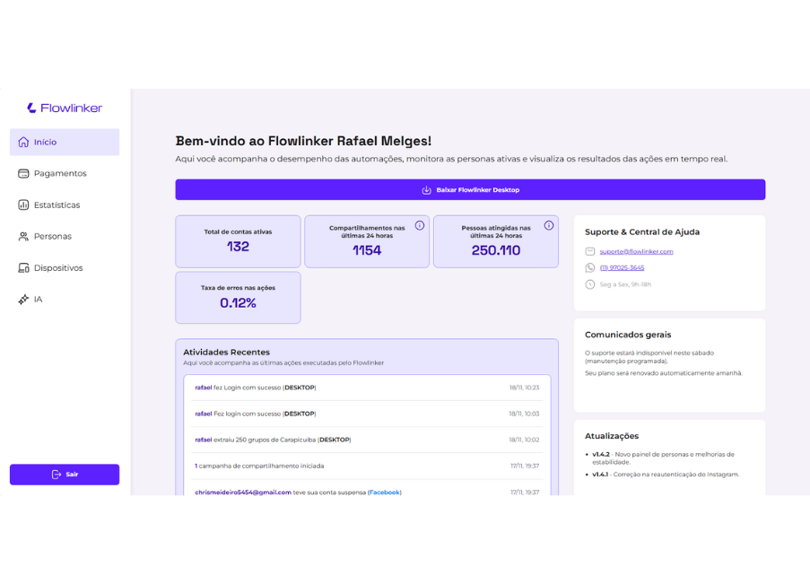Select the IA sparkle icon
The width and height of the screenshot is (810, 584).
22,300
